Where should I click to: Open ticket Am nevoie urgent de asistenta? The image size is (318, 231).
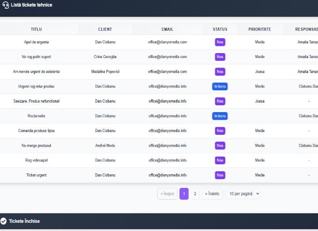coord(36,72)
